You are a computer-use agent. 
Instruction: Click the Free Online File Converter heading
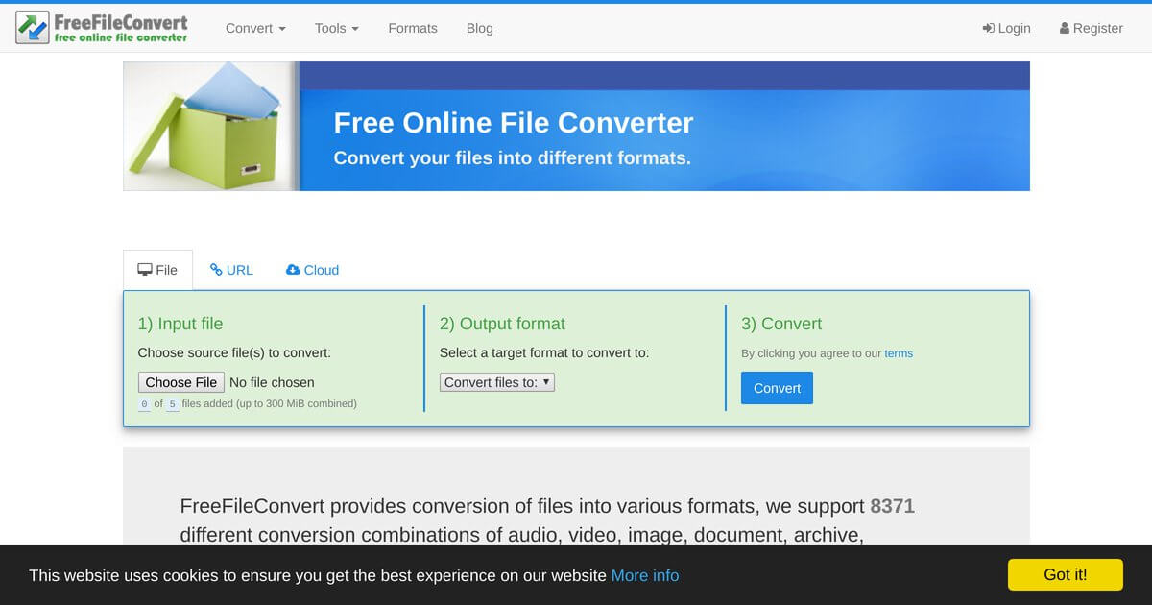pos(514,123)
